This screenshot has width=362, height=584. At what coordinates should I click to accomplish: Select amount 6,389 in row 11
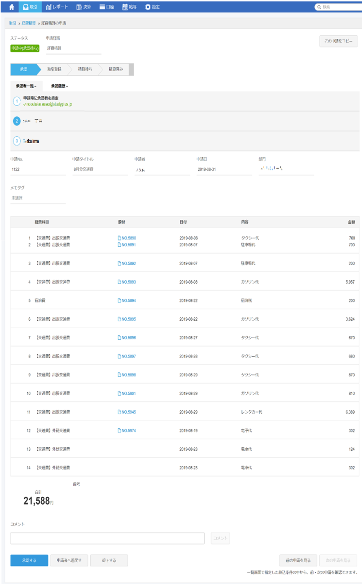[x=349, y=412]
